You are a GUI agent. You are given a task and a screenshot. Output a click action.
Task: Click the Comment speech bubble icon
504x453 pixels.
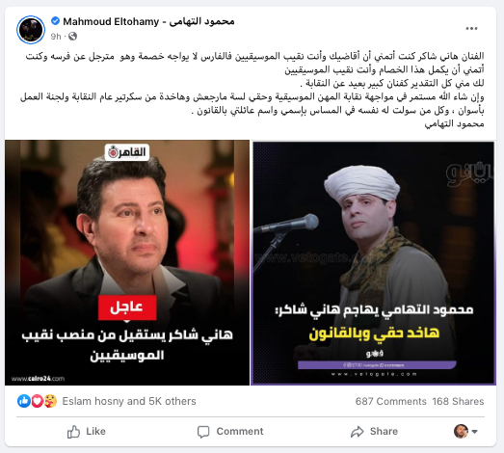tap(203, 432)
